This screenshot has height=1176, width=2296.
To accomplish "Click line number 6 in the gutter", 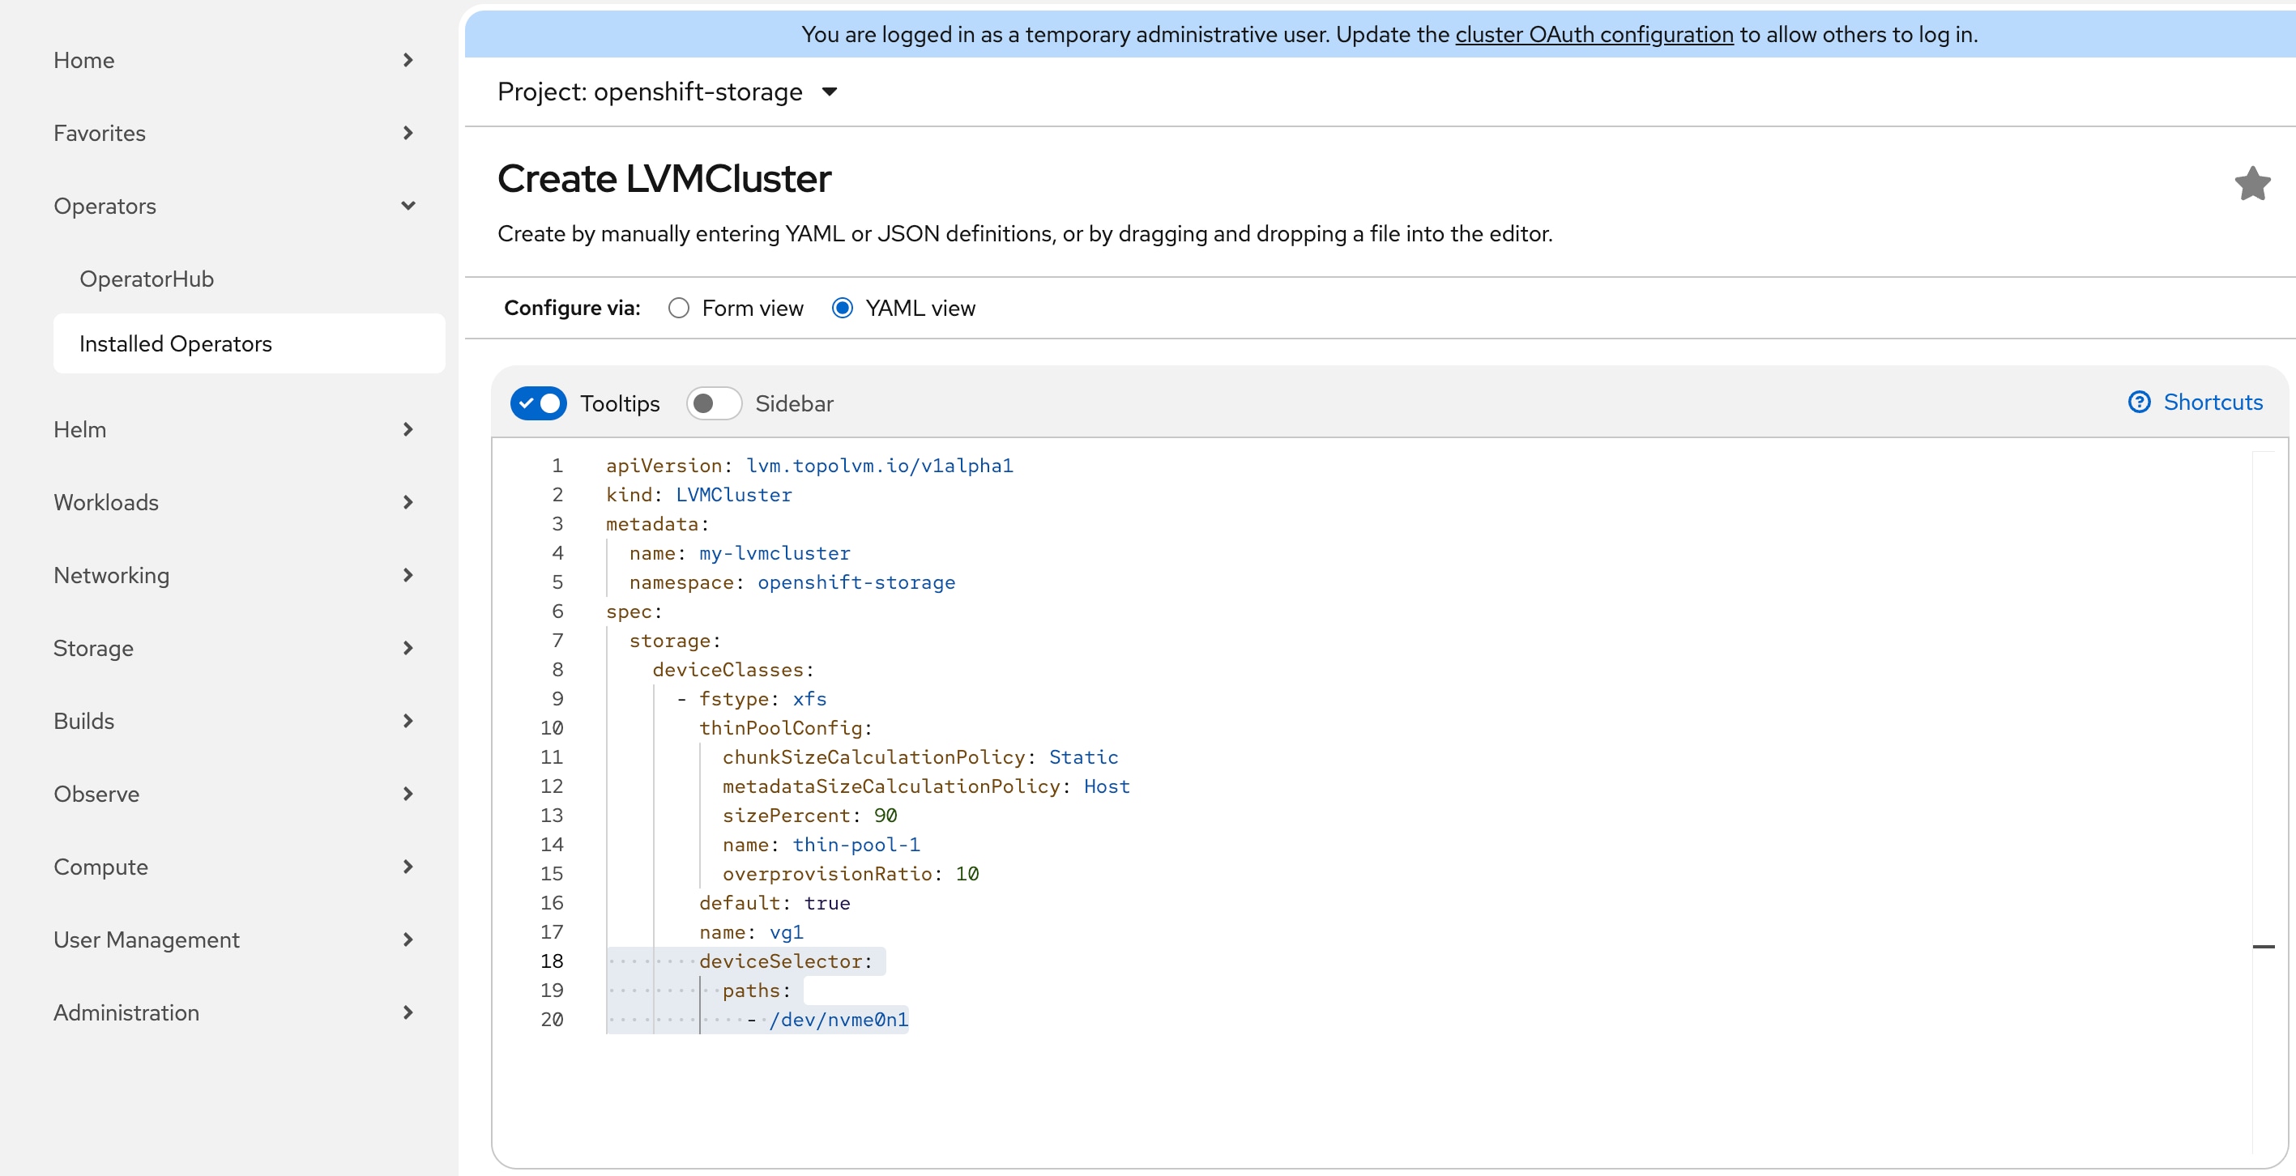I will pos(557,612).
